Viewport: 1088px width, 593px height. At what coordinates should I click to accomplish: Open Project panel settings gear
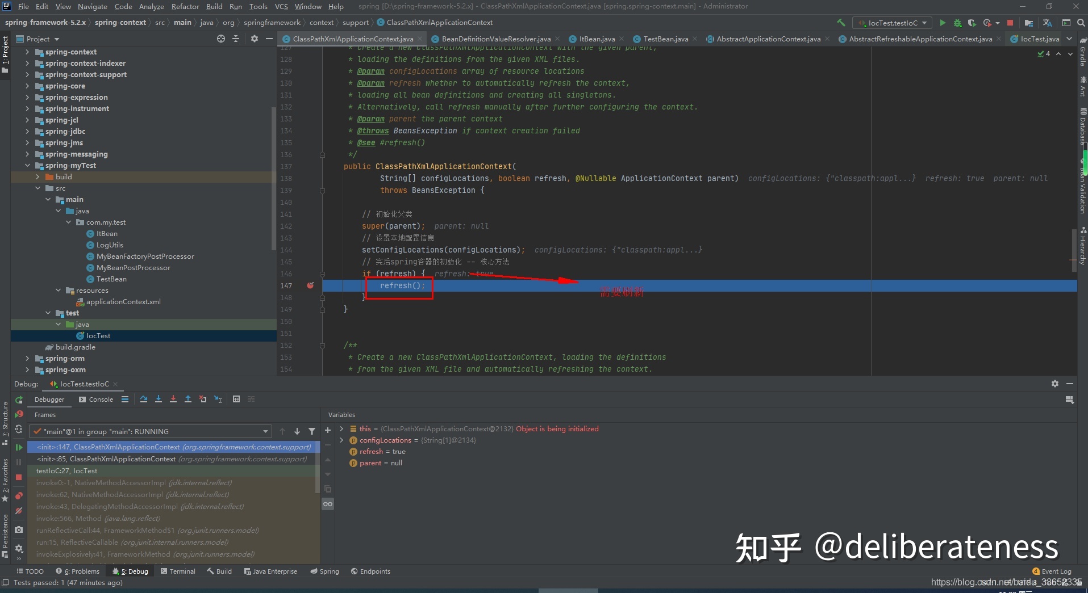(255, 39)
